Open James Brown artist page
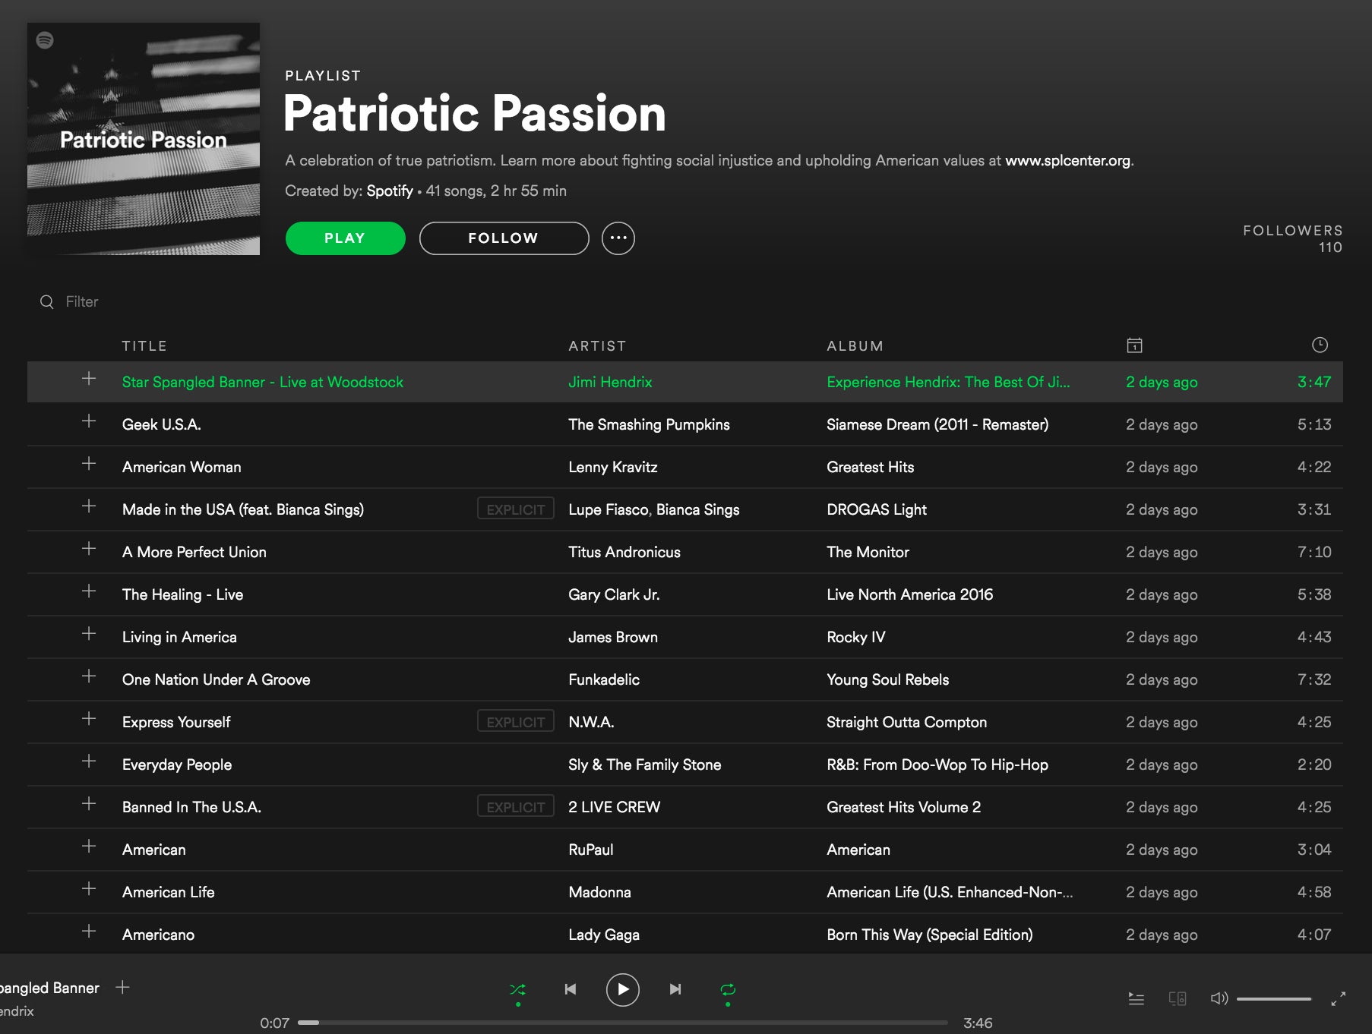Image resolution: width=1372 pixels, height=1034 pixels. click(x=613, y=638)
